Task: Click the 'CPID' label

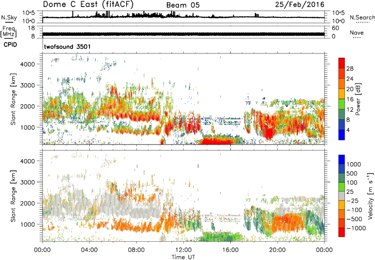Action: click(10, 45)
